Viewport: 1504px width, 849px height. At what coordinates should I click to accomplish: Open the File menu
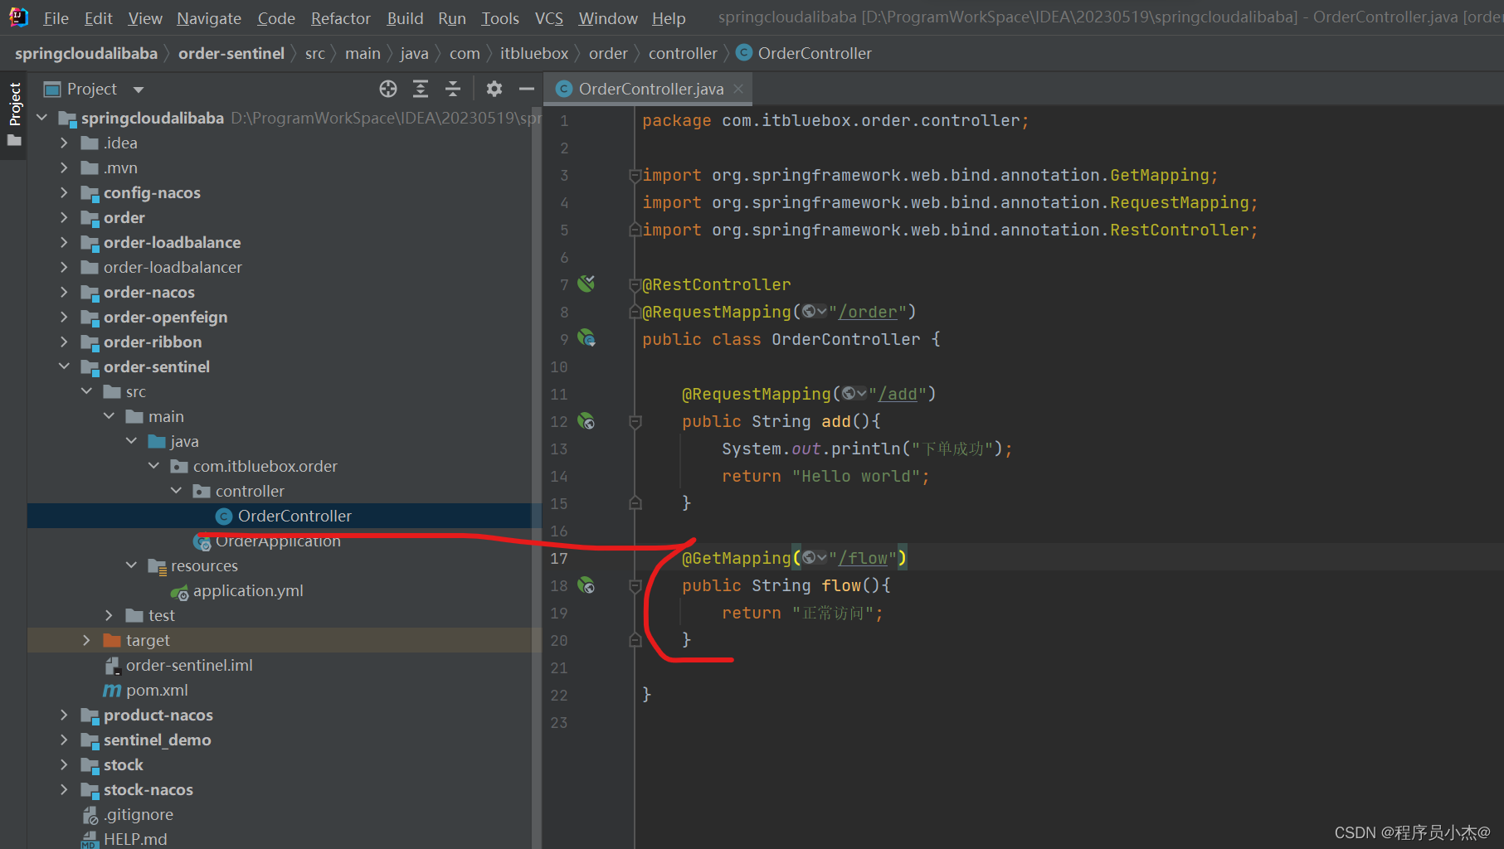(56, 18)
